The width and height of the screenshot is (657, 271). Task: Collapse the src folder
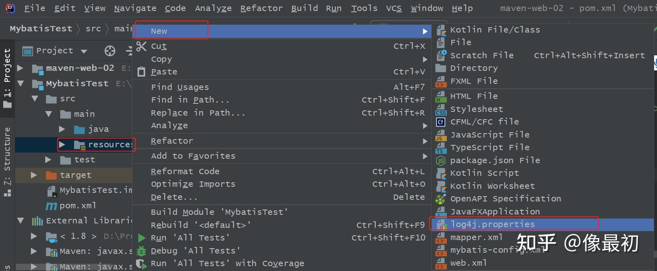coord(35,99)
